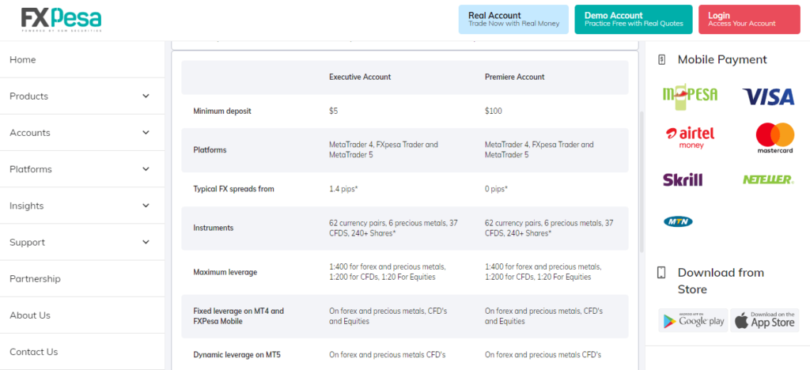Open the Accounts menu item
Viewport: 810px width, 370px height.
tap(30, 133)
